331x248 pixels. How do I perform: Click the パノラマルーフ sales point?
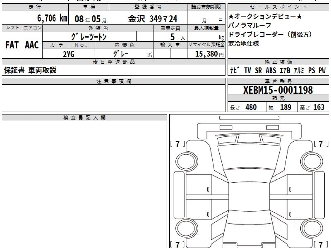250,25
